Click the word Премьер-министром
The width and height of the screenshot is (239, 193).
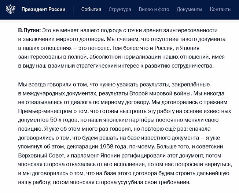[x=45, y=111]
